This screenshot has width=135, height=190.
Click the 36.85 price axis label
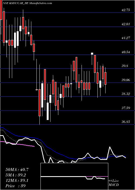(126, 122)
